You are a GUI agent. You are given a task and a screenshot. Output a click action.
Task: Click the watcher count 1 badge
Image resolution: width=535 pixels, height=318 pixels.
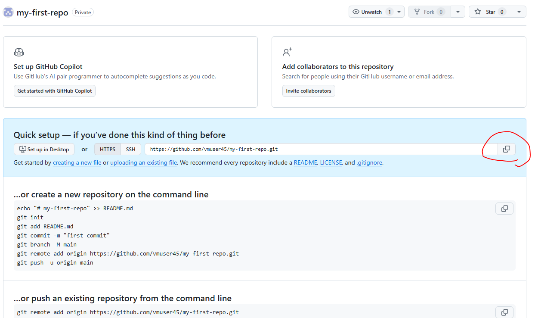pyautogui.click(x=390, y=12)
